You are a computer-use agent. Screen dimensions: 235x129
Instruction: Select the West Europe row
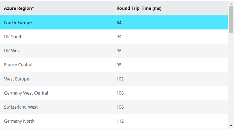114,79
